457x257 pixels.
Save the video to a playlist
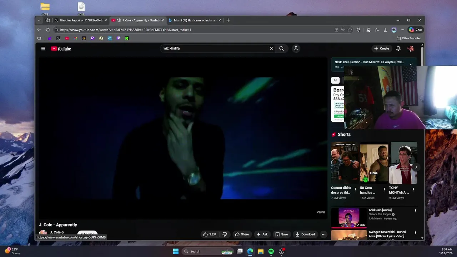point(282,234)
